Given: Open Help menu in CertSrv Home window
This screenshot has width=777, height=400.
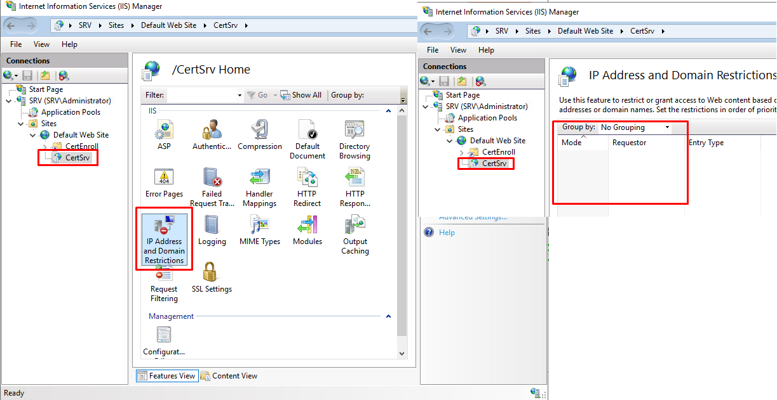Looking at the screenshot, I should click(x=70, y=44).
